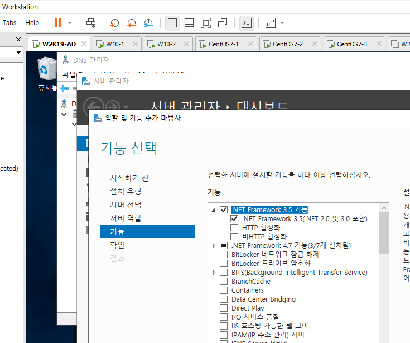
Task: Open the library panel dropdown arrow
Action: click(x=18, y=52)
